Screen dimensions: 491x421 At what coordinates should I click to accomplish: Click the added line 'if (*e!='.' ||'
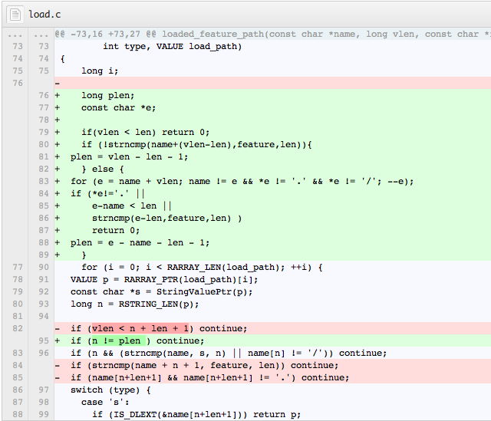(x=107, y=193)
